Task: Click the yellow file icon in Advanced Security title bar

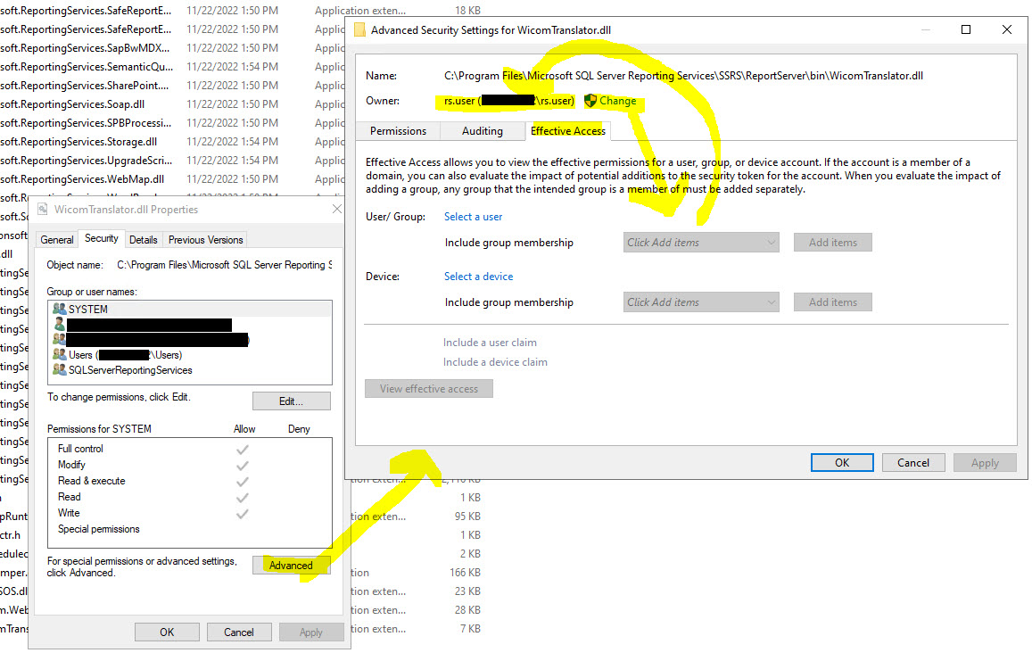Action: 359,29
